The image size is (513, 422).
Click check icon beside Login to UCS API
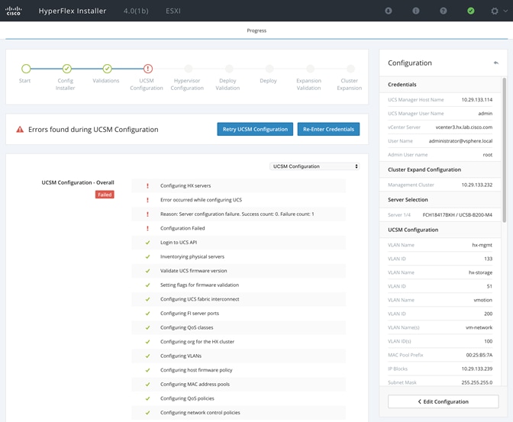click(147, 243)
